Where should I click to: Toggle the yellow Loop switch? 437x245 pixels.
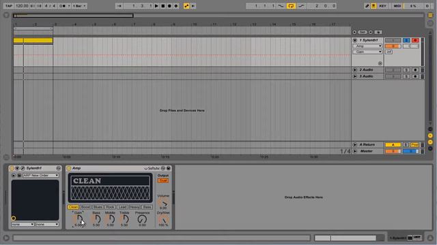(x=291, y=6)
